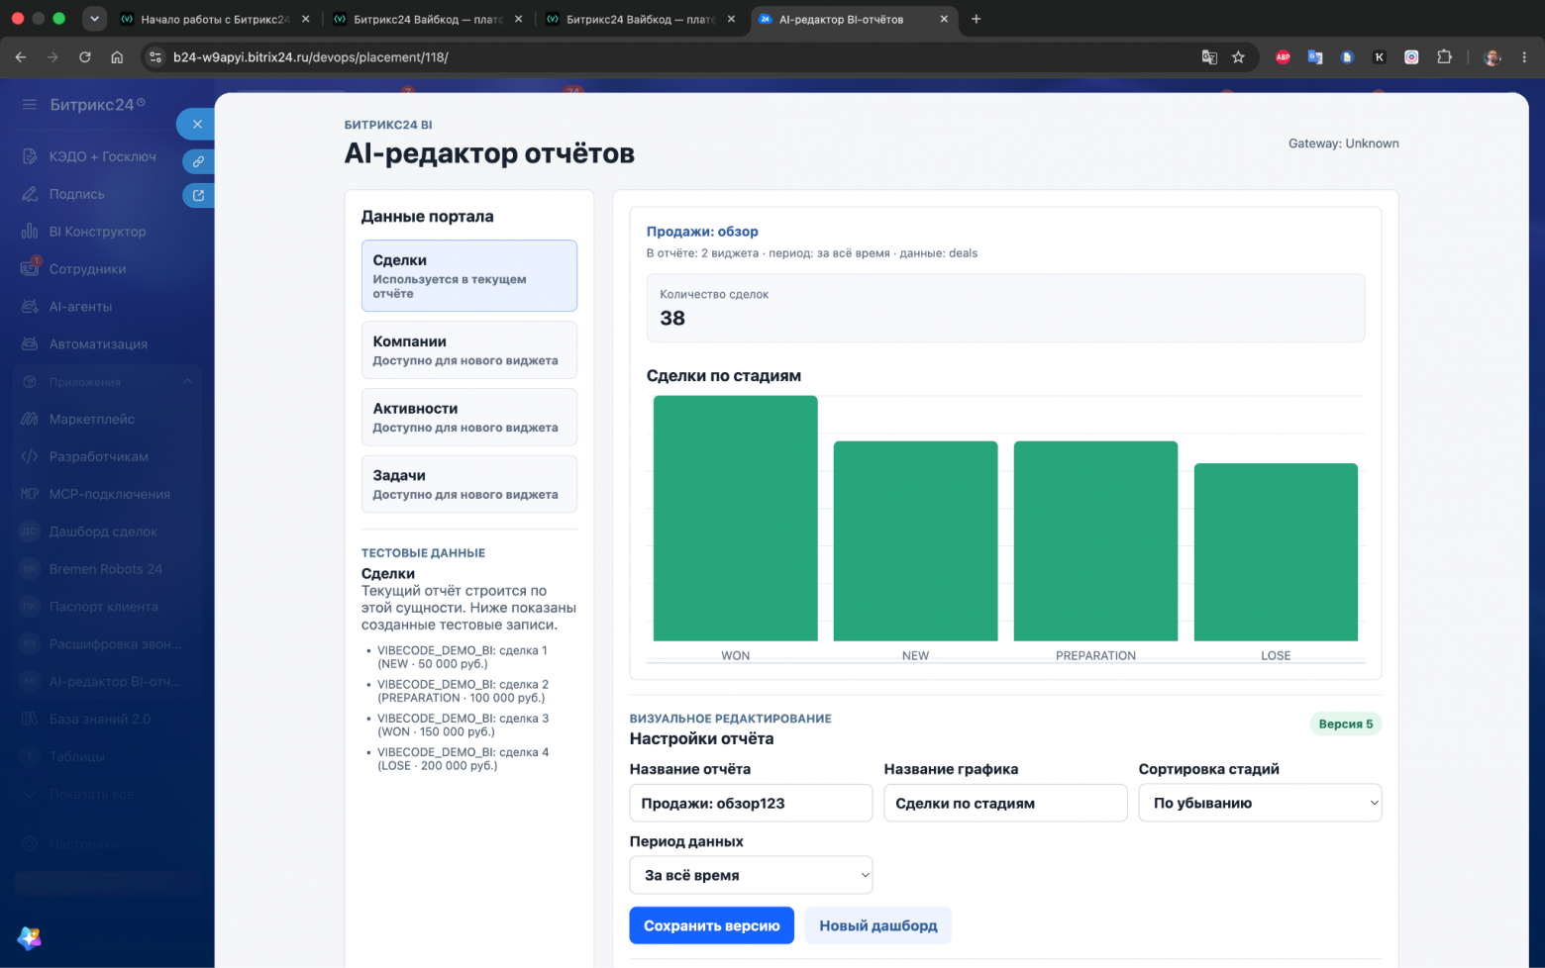Click the Версия 5 badge
This screenshot has width=1545, height=968.
1346,724
